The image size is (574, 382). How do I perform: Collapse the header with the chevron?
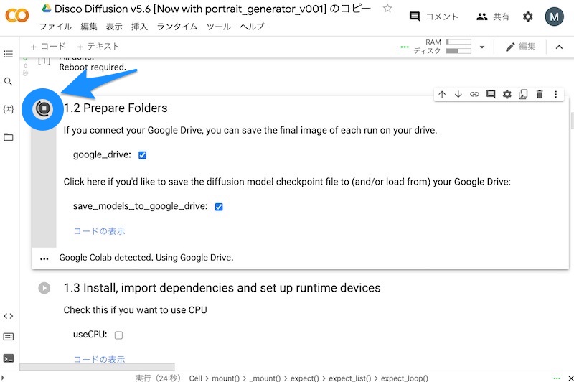click(x=559, y=47)
